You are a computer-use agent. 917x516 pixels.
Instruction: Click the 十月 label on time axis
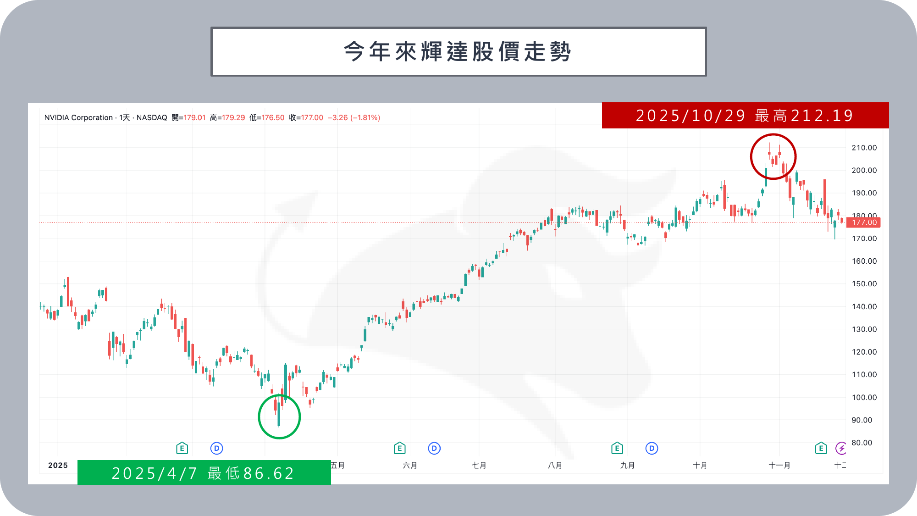(x=700, y=465)
